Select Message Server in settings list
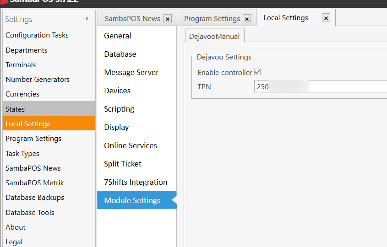This screenshot has height=247, width=387. (131, 72)
